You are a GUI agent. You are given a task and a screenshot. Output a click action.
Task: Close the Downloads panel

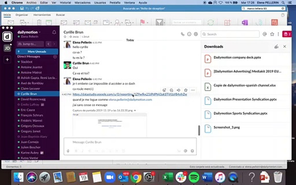[285, 47]
